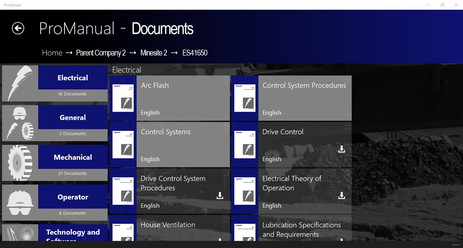Download the Drive Control document
The image size is (463, 248).
(x=341, y=149)
